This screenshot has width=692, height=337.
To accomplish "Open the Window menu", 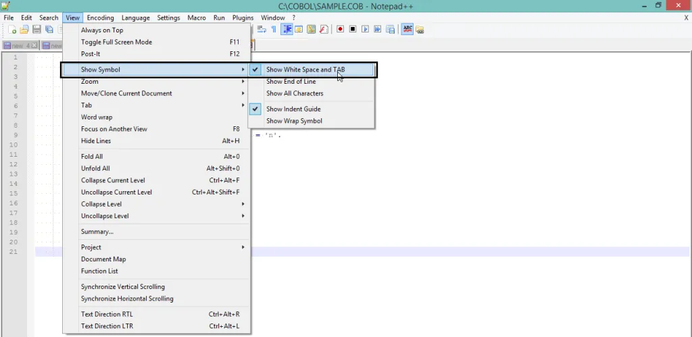I will (273, 18).
